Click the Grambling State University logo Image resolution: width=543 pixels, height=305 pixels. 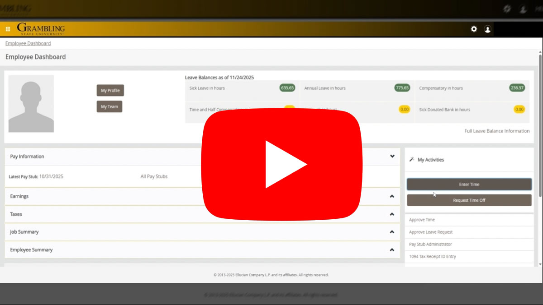tap(41, 29)
